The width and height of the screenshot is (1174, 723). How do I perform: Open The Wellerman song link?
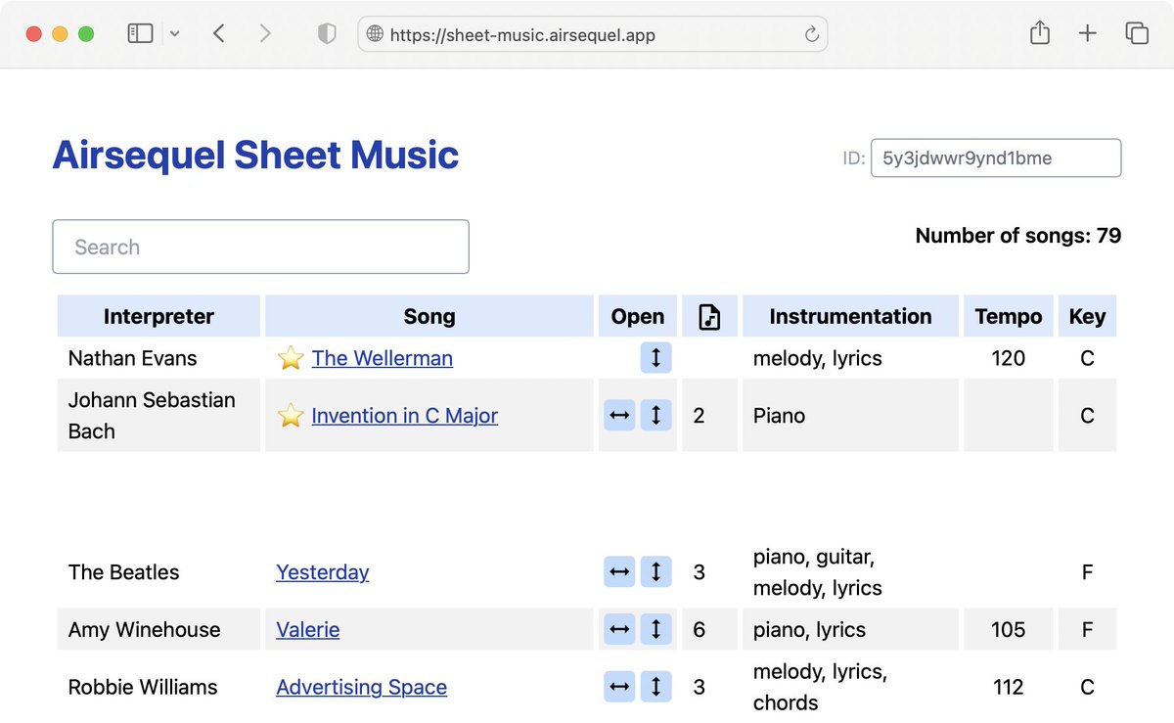click(383, 358)
